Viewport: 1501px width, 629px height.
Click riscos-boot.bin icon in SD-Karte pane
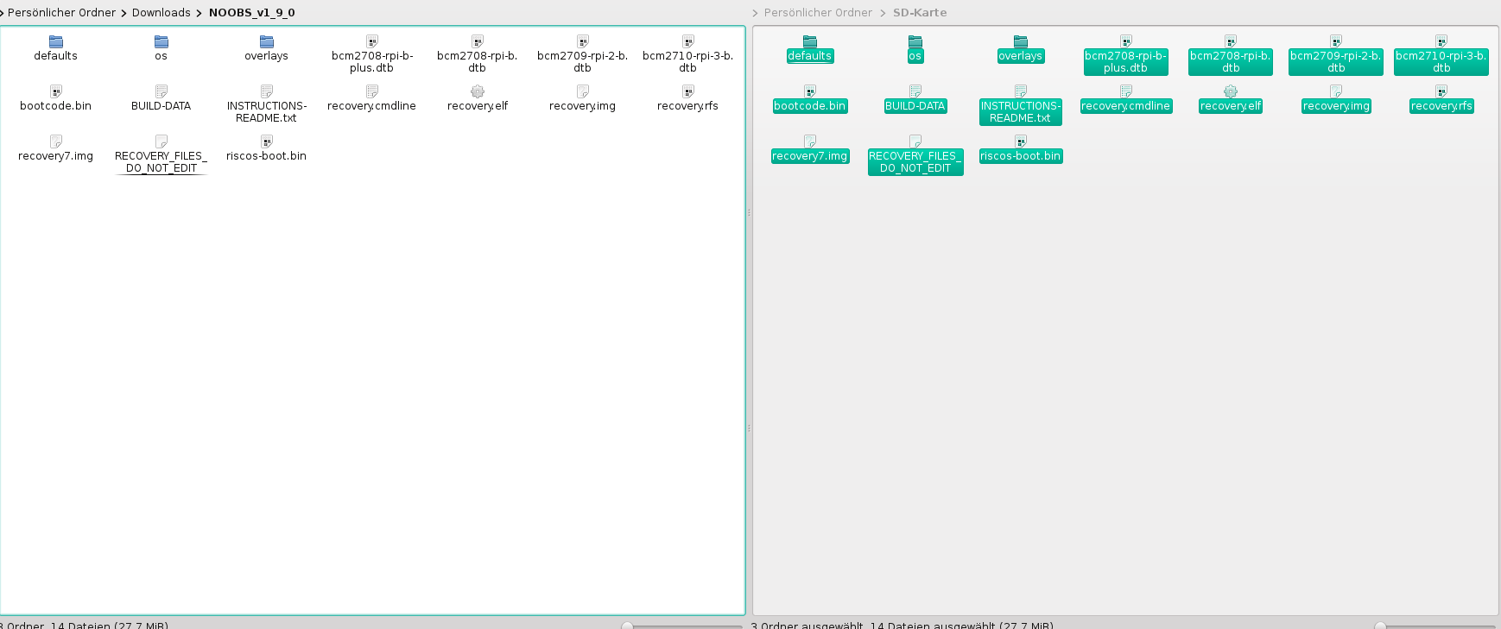click(x=1021, y=142)
